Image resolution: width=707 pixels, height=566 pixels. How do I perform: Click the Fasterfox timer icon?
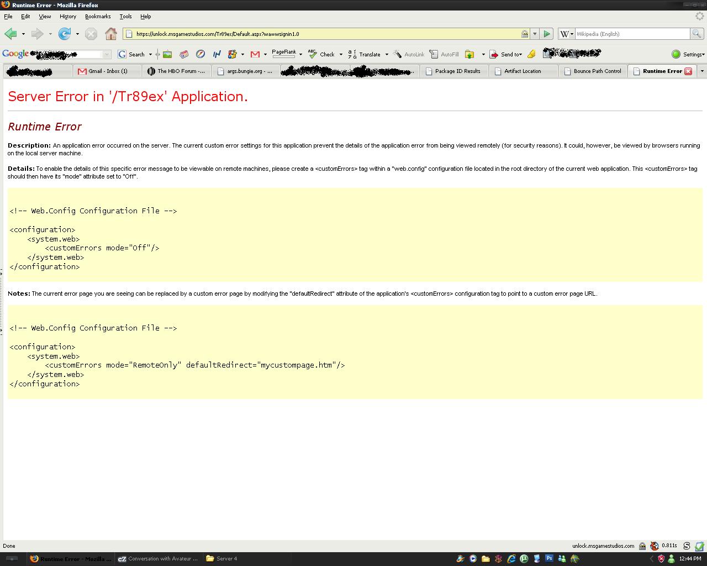point(655,546)
